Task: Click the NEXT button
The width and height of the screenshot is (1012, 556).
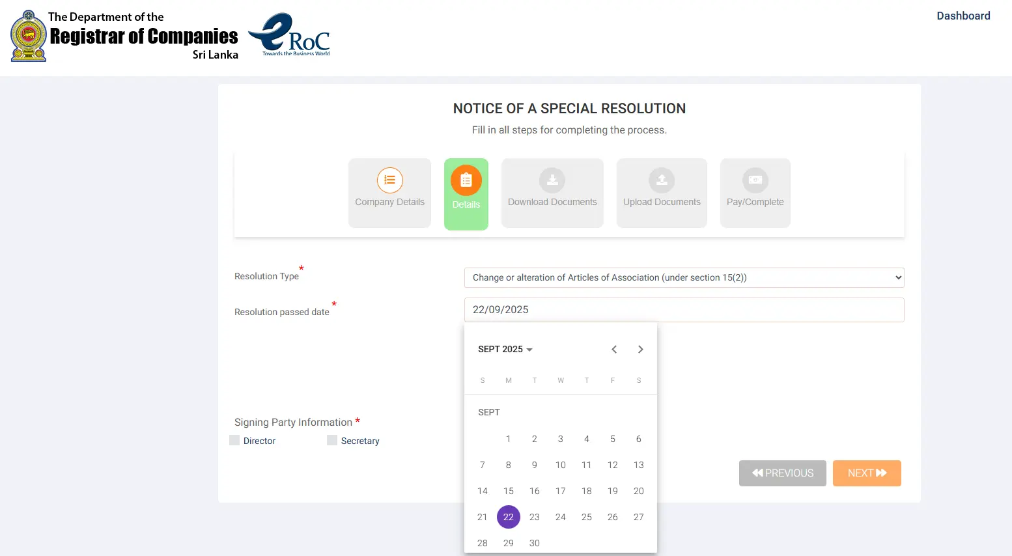Action: coord(867,473)
